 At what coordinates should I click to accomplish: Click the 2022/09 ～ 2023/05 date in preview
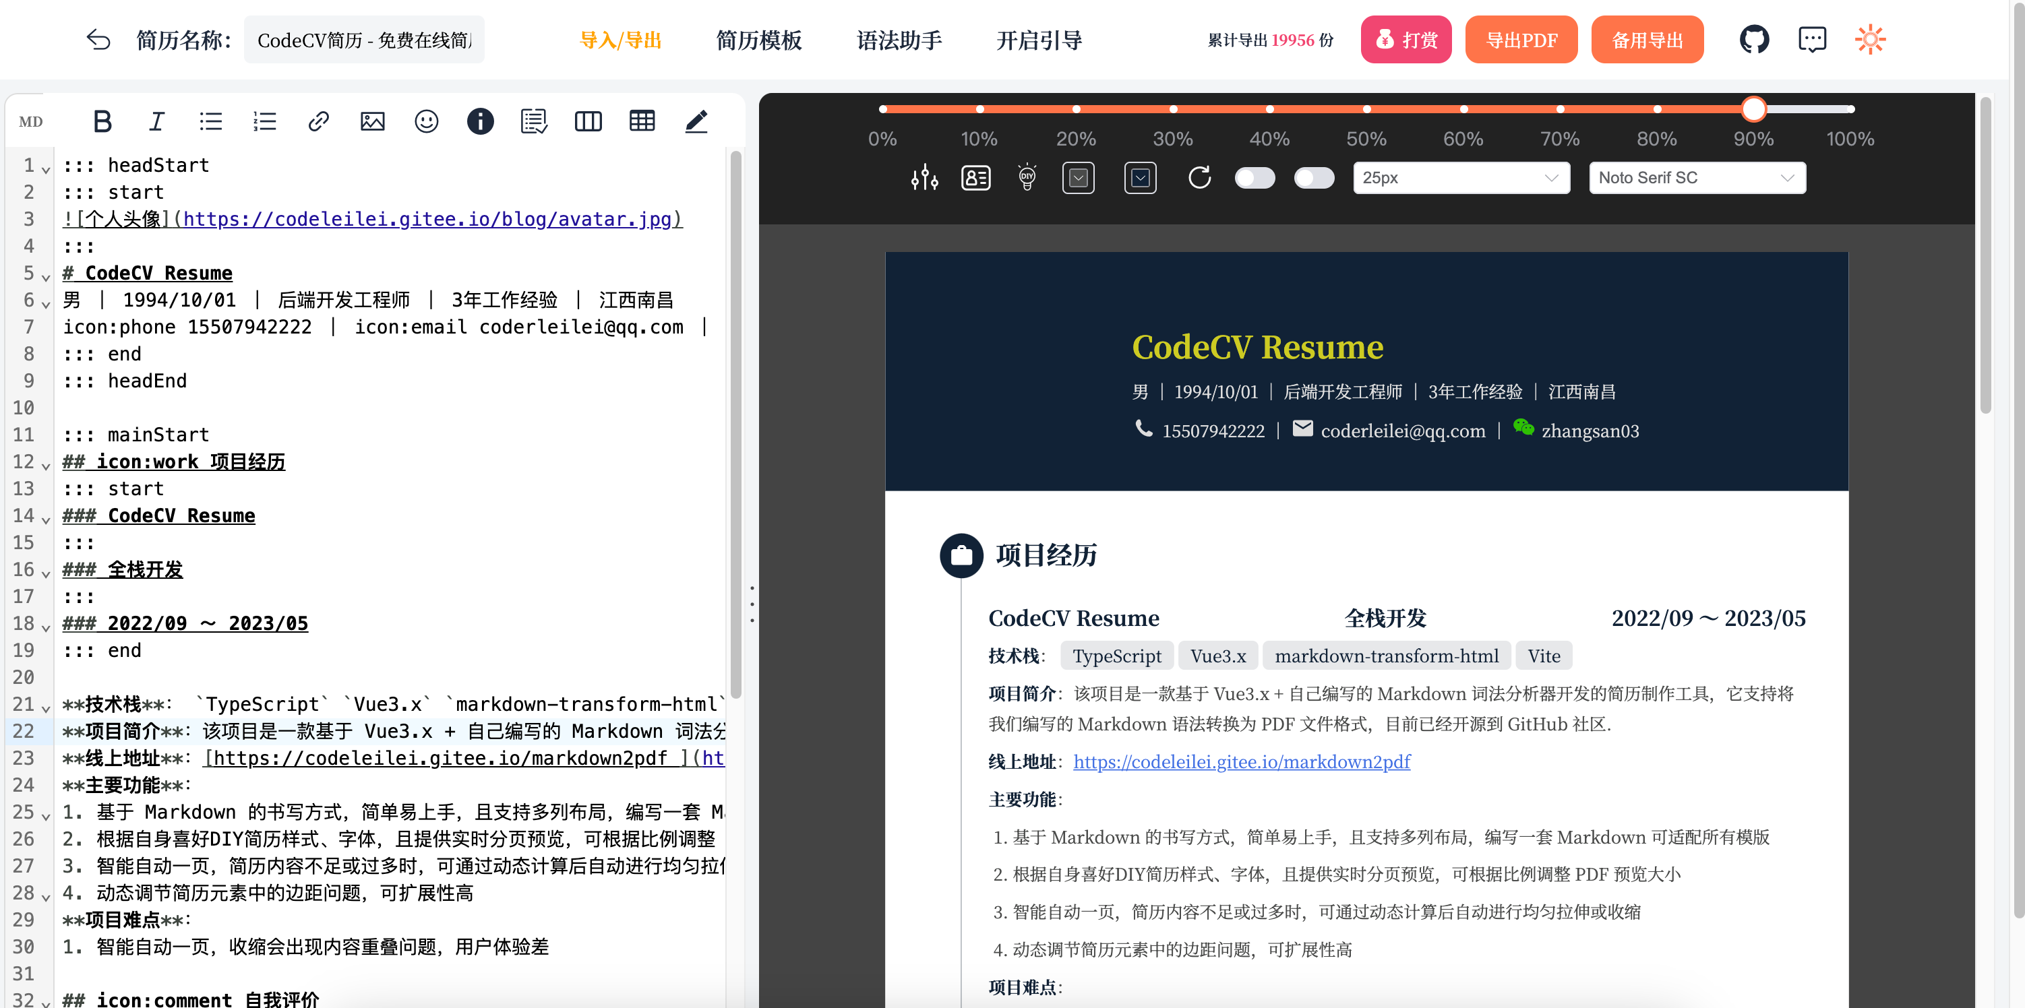tap(1708, 619)
